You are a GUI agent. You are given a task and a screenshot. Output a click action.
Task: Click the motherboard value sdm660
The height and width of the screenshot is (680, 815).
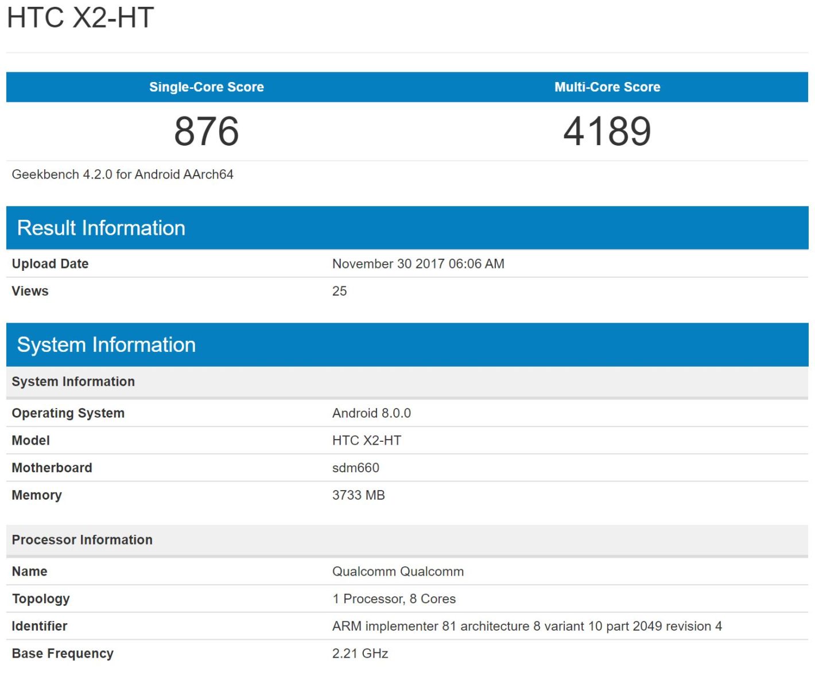click(x=355, y=468)
